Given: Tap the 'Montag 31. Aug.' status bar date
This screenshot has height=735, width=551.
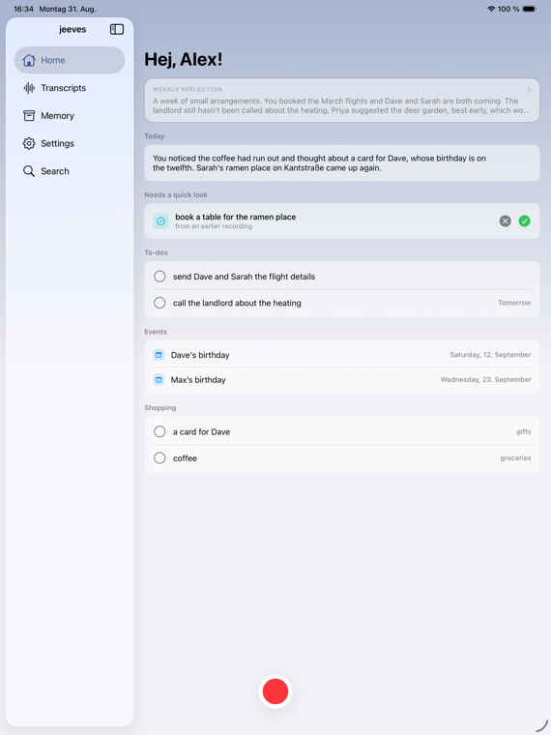Looking at the screenshot, I should pos(68,9).
